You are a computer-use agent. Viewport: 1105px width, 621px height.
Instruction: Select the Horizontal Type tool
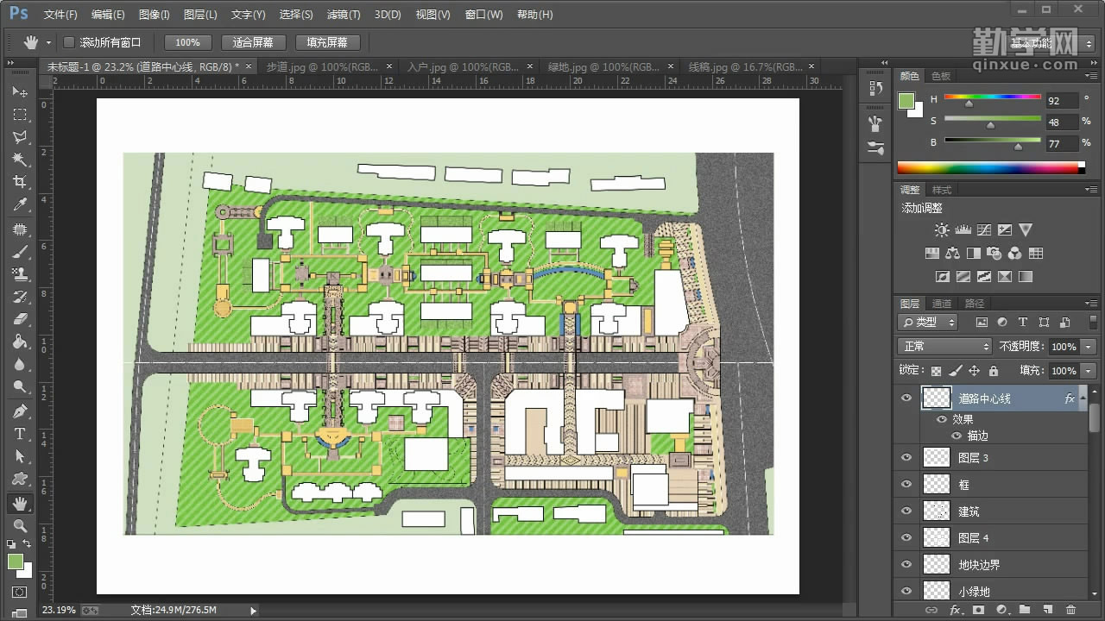pyautogui.click(x=19, y=434)
